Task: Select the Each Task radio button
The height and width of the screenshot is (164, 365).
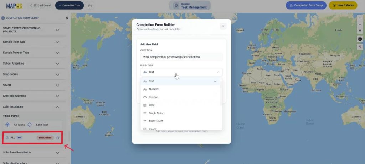Action: coord(30,125)
